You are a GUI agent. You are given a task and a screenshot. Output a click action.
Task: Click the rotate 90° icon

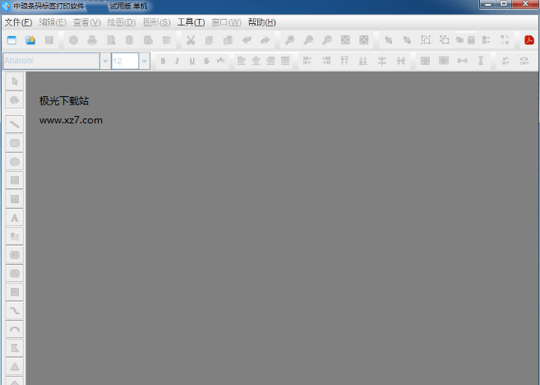point(505,61)
